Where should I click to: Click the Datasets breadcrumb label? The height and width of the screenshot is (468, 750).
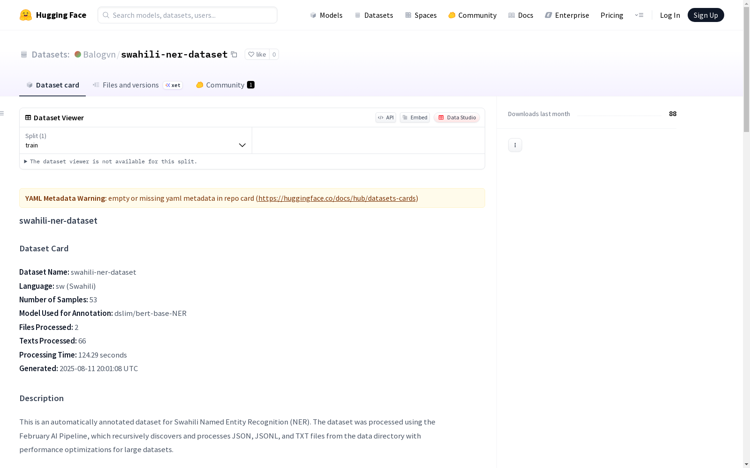50,54
